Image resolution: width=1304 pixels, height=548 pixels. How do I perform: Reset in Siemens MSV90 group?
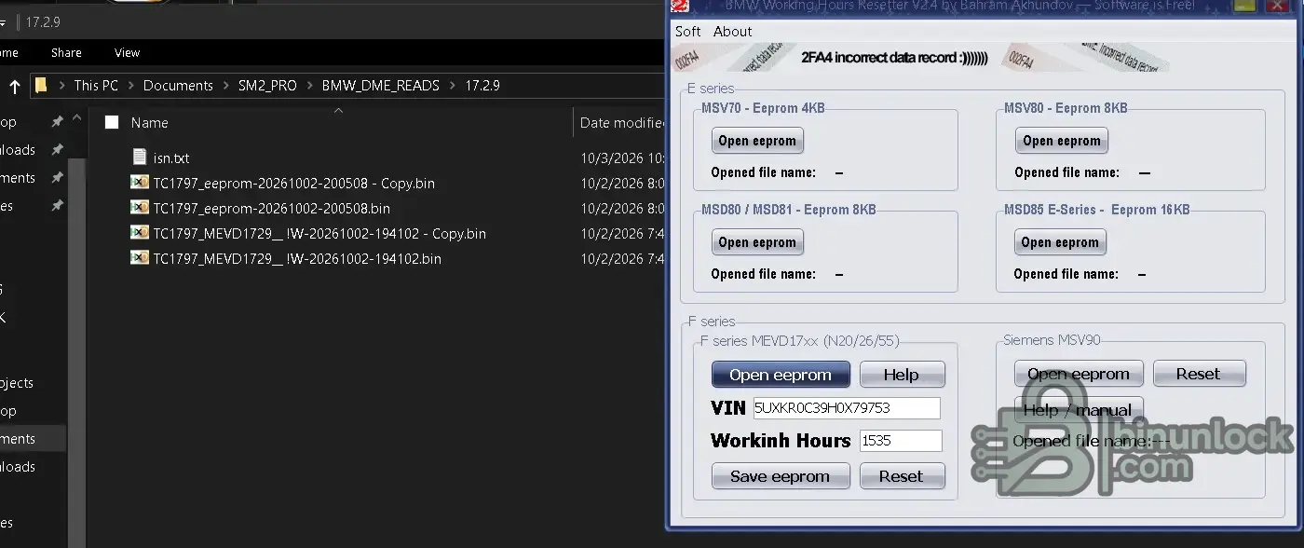coord(1199,374)
